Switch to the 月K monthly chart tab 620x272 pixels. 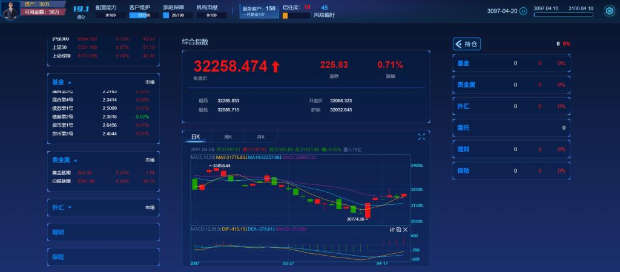pyautogui.click(x=261, y=137)
